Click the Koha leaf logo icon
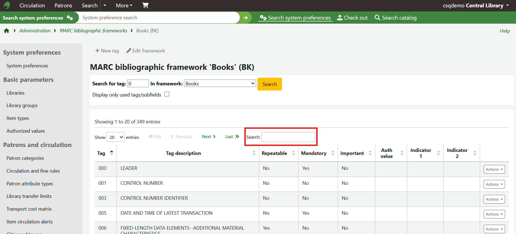This screenshot has height=234, width=516. tap(7, 5)
